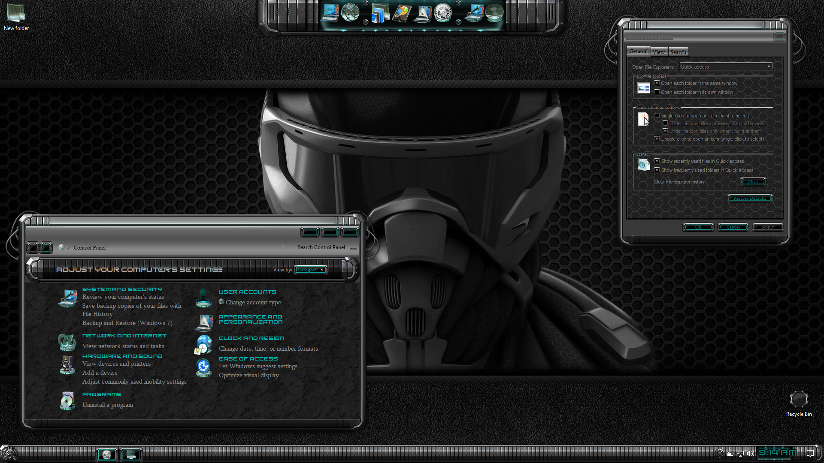This screenshot has height=463, width=824.
Task: Expand the Open File Explorer to dropdown
Action: click(726, 67)
